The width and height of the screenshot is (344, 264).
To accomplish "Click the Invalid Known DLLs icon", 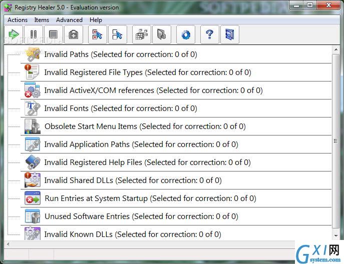I will tap(33, 233).
